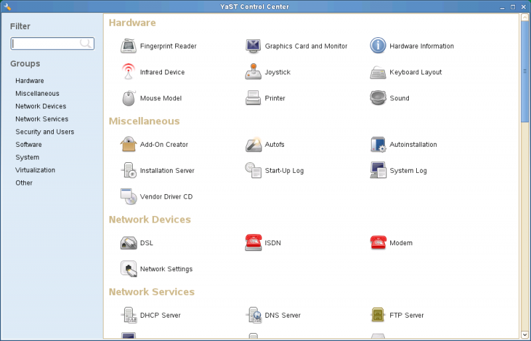Image resolution: width=531 pixels, height=341 pixels.
Task: Click the magnifier icon in Filter box
Action: click(86, 43)
